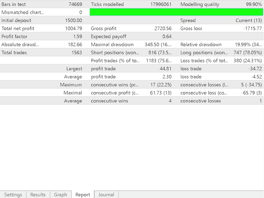The image size is (264, 198).
Task: Click the Absolute drawdown value 182.66
Action: pyautogui.click(x=75, y=45)
